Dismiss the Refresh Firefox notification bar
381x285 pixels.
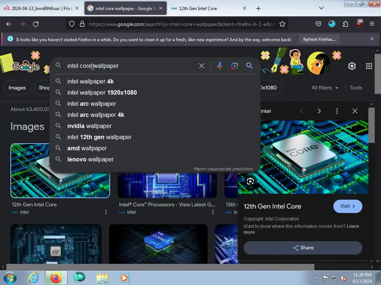372,39
